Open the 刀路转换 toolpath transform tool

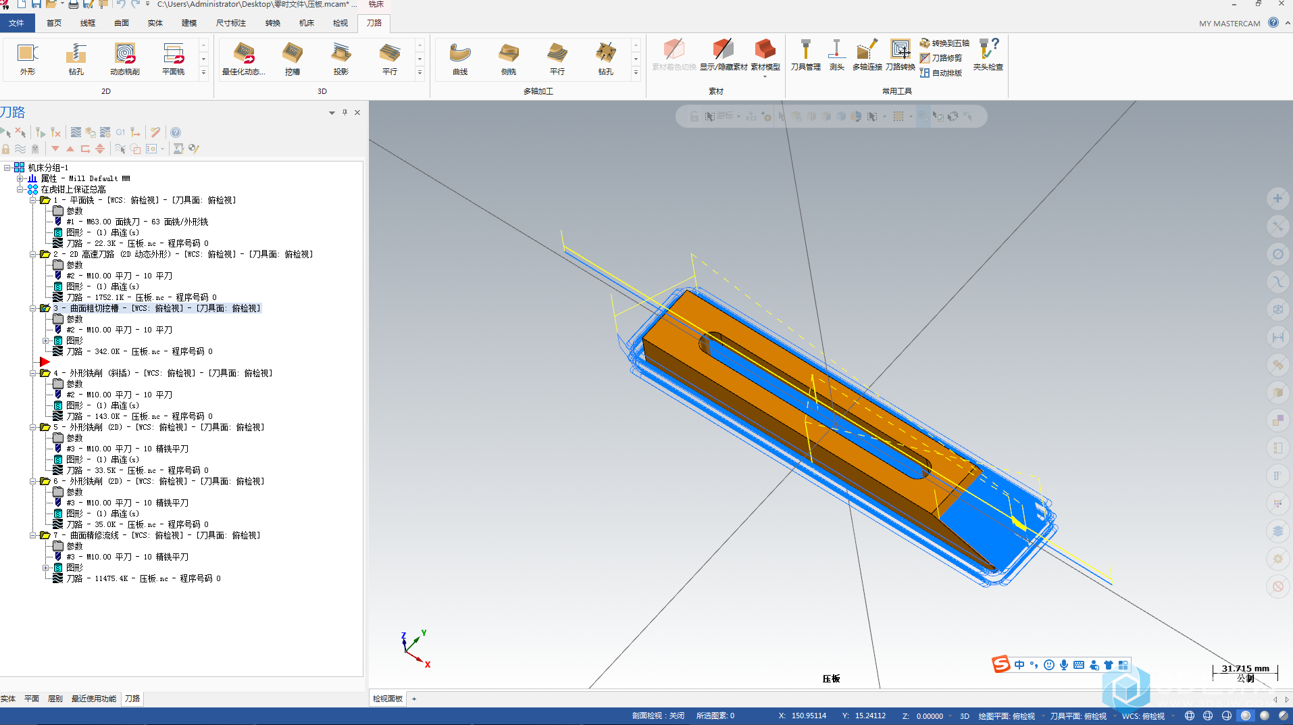click(901, 55)
